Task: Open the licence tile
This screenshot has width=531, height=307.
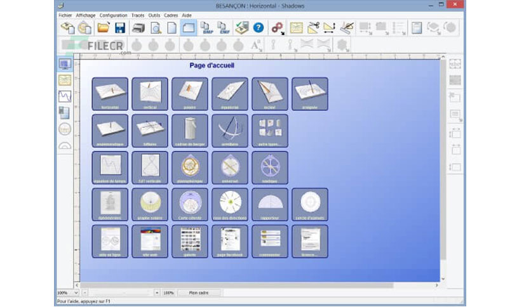Action: [x=310, y=242]
